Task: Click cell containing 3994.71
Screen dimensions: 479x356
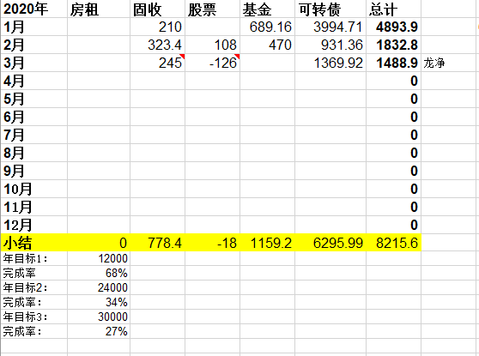Action: pyautogui.click(x=330, y=27)
